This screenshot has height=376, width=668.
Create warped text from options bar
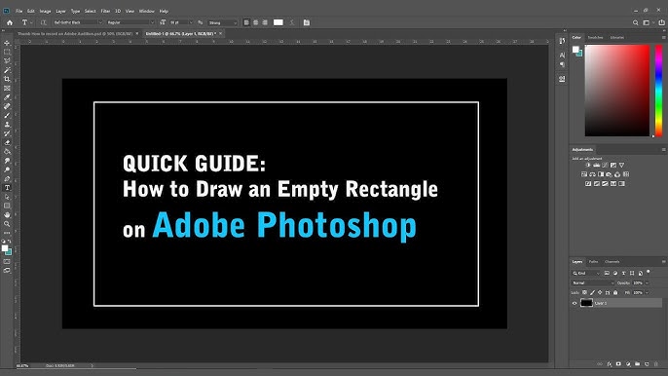292,22
